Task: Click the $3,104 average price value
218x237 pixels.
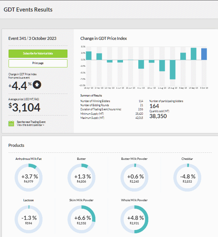Action: point(24,107)
